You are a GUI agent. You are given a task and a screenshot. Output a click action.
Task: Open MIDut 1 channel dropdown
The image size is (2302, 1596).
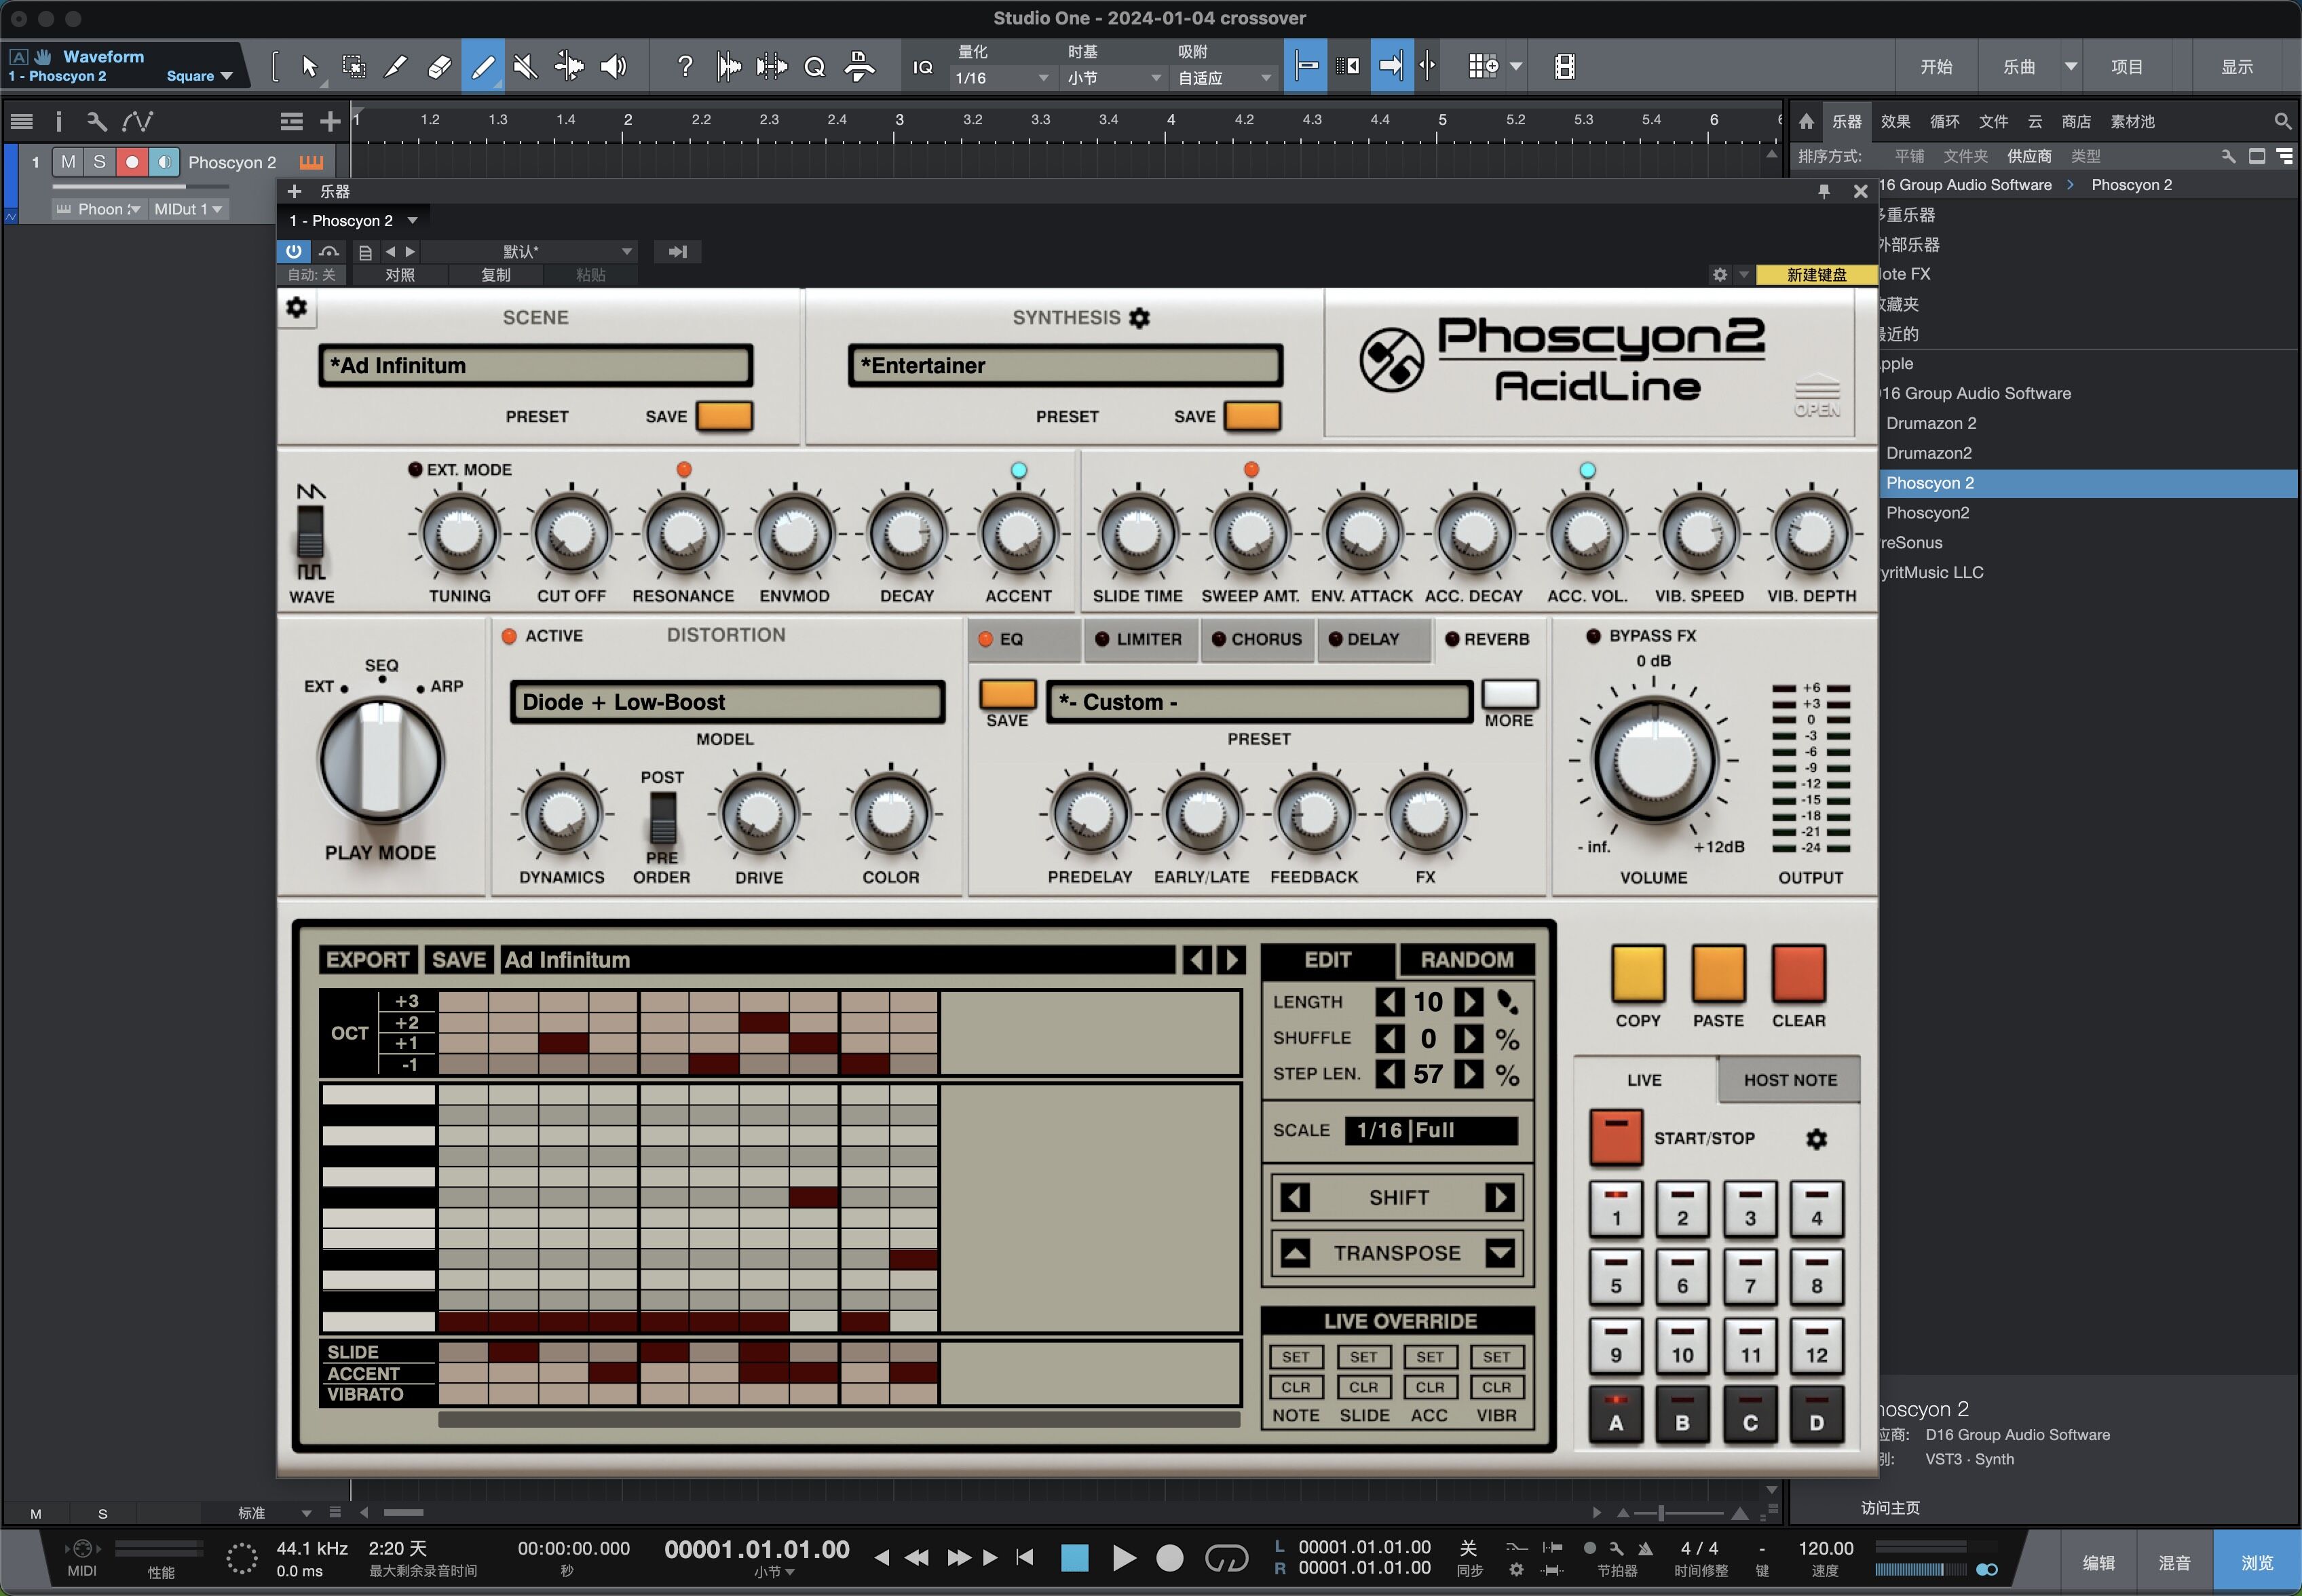click(187, 209)
